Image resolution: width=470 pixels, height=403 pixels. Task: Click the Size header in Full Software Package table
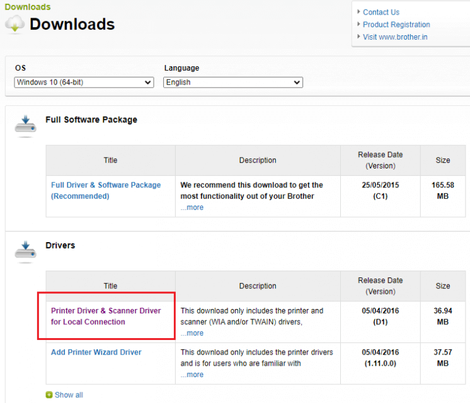tap(443, 160)
